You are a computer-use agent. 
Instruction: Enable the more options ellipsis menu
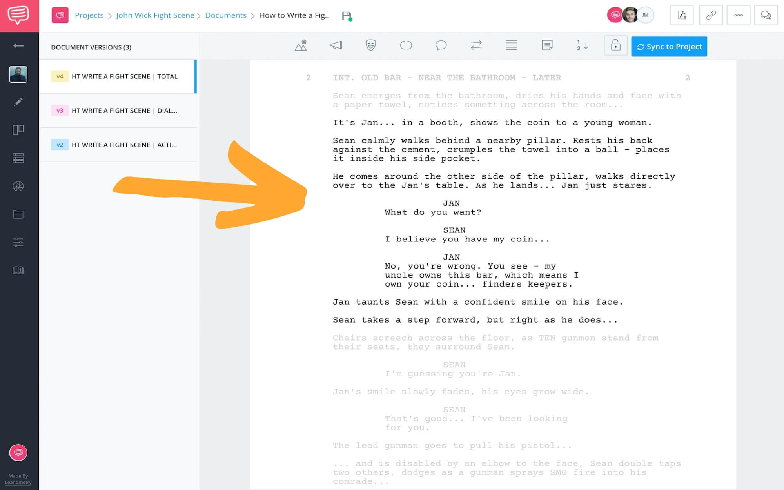(738, 15)
